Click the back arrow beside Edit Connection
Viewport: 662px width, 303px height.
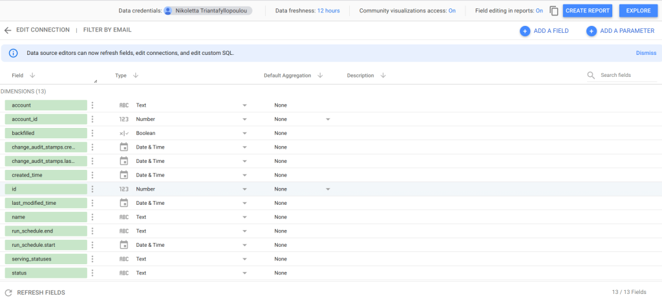tap(8, 30)
